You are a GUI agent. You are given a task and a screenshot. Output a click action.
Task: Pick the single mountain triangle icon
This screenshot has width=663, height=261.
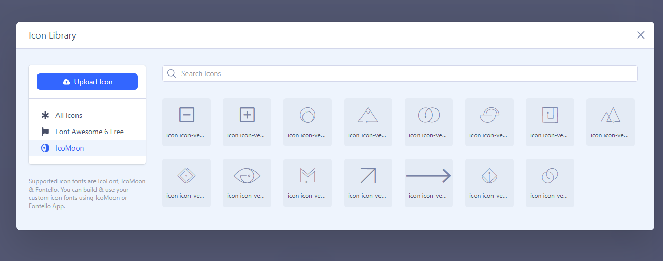tap(368, 122)
